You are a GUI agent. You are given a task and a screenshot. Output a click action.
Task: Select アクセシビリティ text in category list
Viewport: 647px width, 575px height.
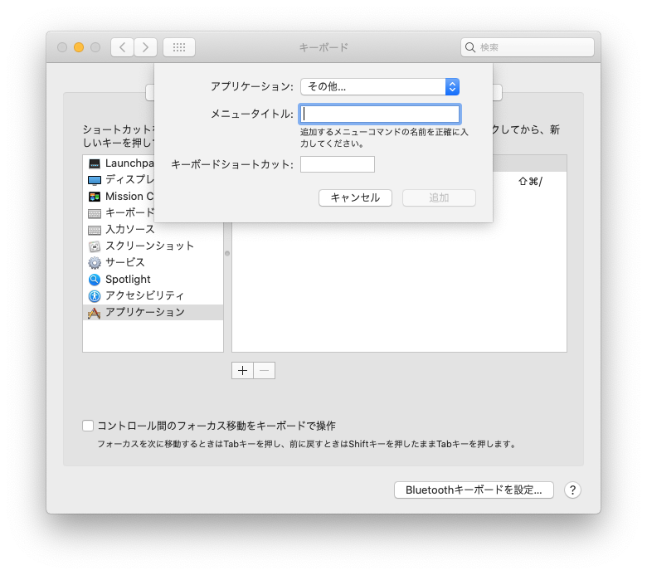(145, 296)
